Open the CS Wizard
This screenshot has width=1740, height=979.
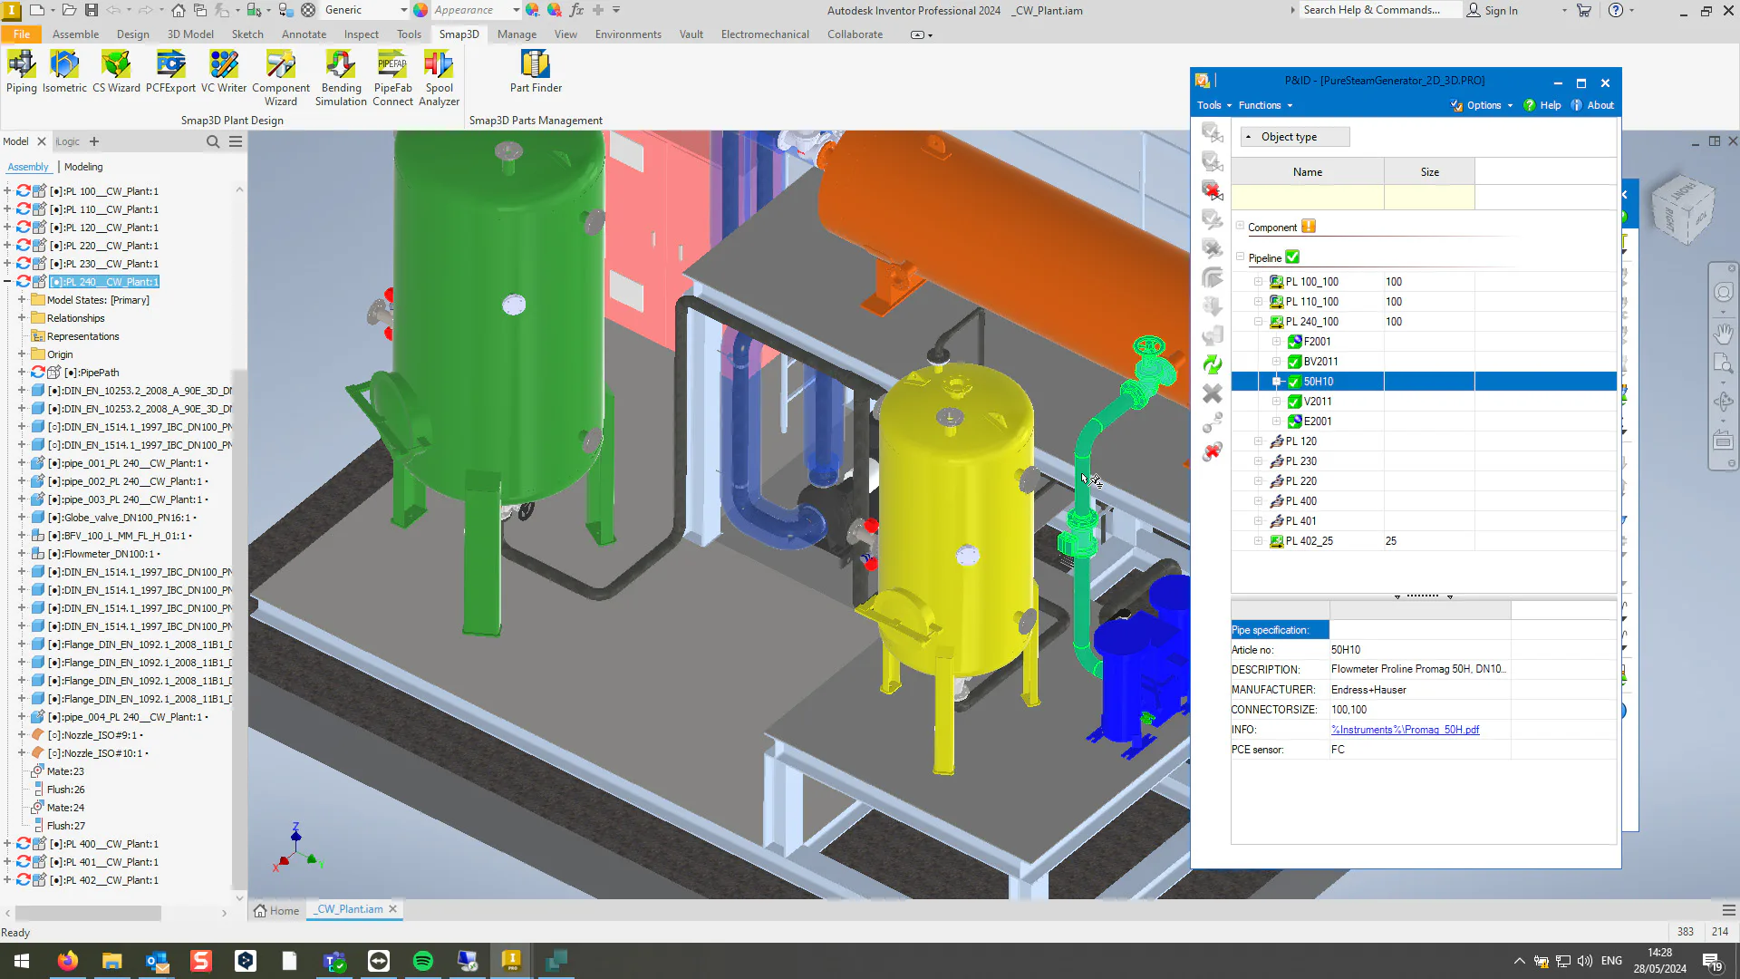click(116, 72)
